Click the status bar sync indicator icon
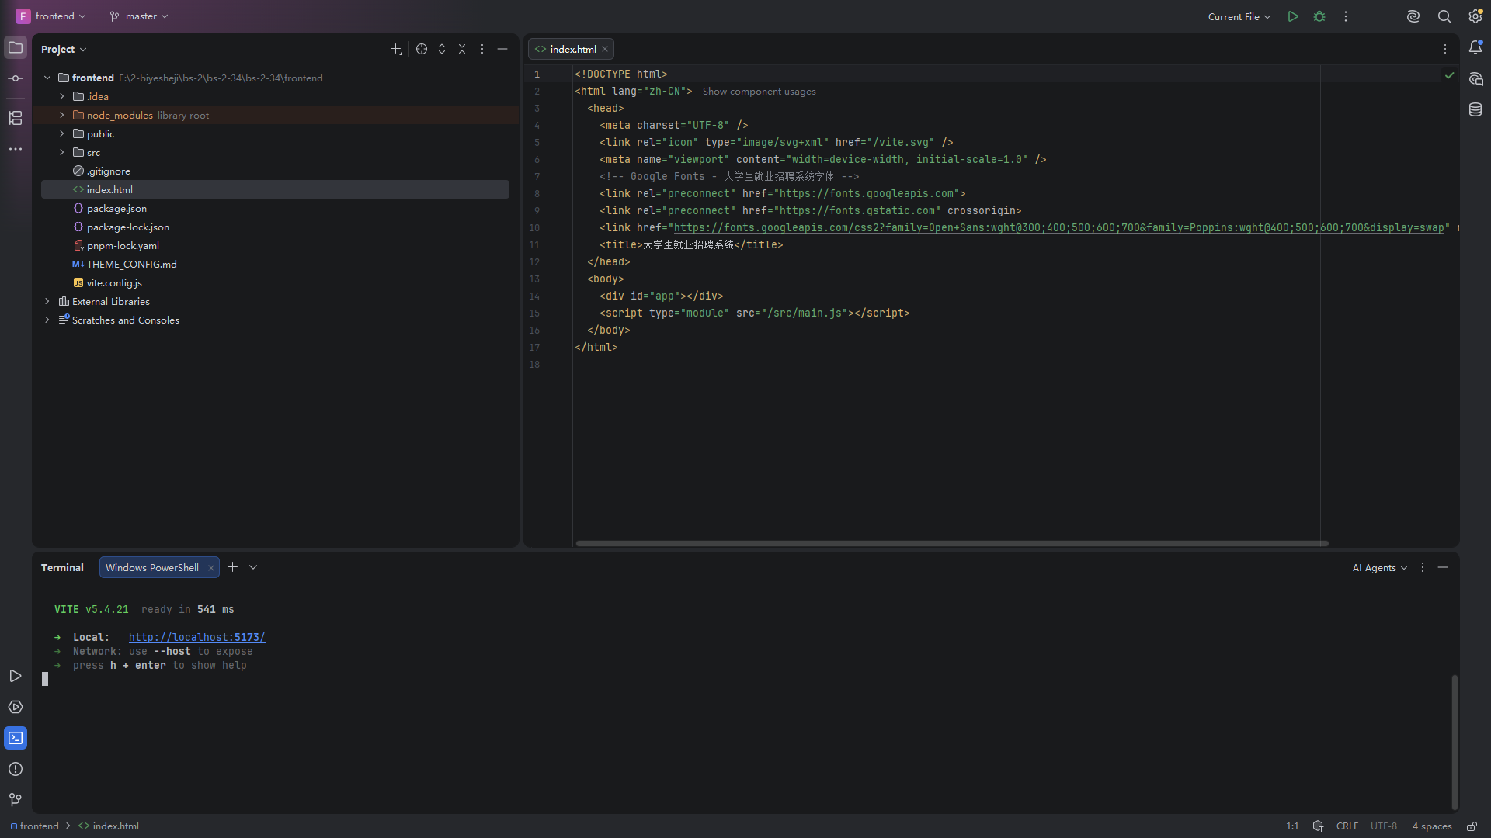Viewport: 1491px width, 838px height. 1318,826
